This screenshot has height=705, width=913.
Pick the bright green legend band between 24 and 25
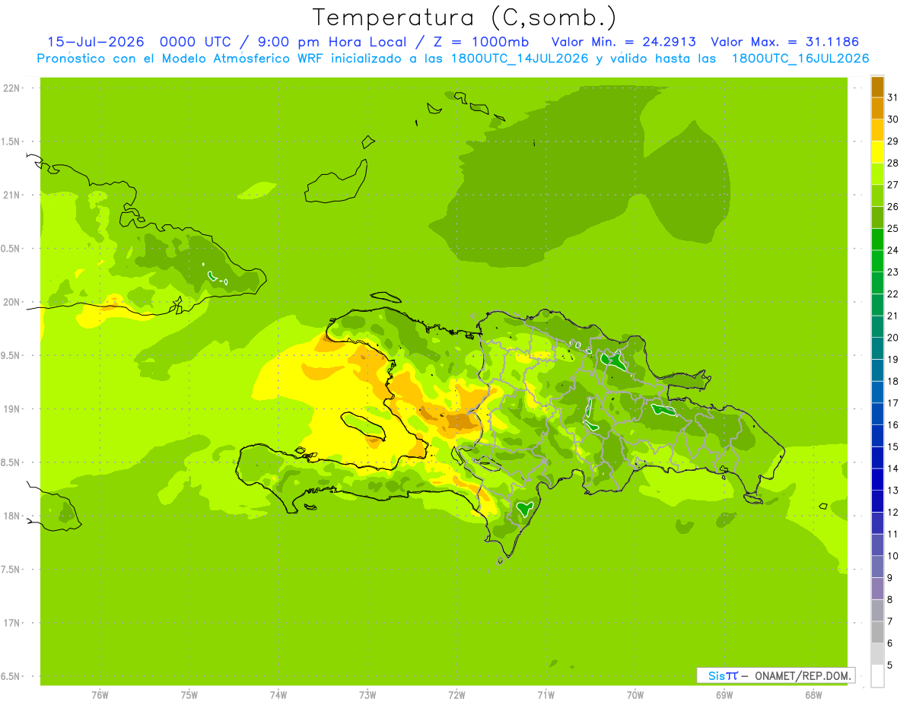[877, 239]
